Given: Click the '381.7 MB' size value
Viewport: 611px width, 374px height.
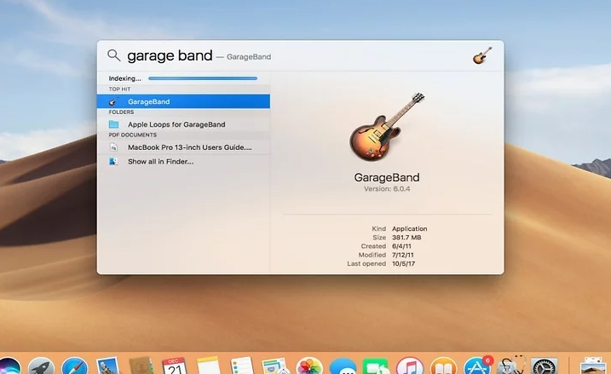Looking at the screenshot, I should click(406, 237).
